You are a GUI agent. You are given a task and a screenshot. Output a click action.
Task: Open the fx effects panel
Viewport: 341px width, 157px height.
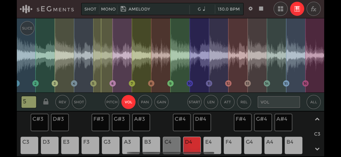(314, 9)
